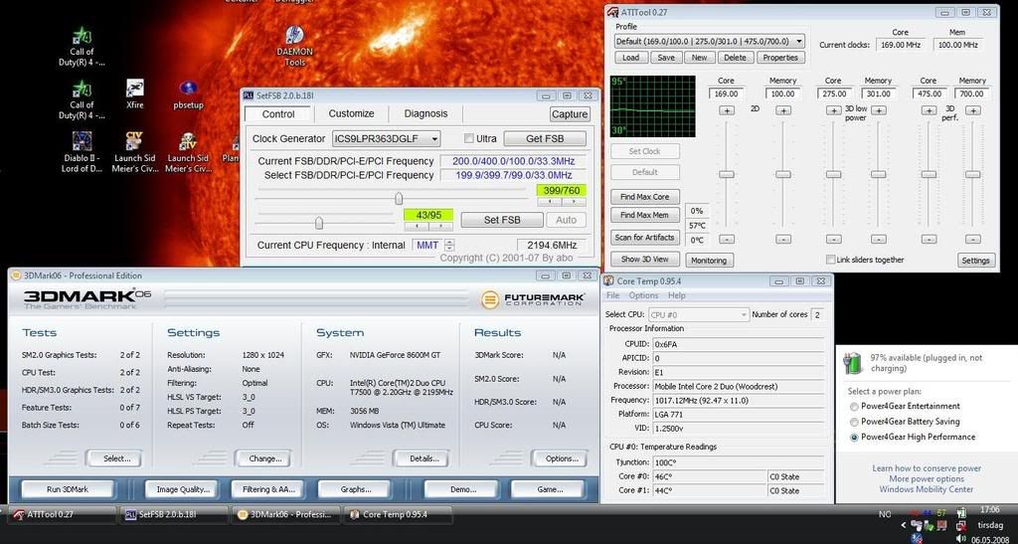1018x544 pixels.
Task: Click the plus icon above 2D Core slider
Action: point(727,110)
